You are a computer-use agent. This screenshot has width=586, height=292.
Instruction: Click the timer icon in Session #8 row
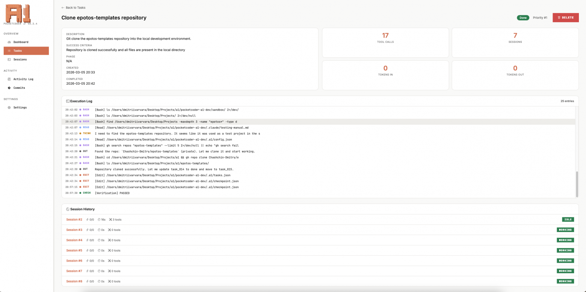99,282
